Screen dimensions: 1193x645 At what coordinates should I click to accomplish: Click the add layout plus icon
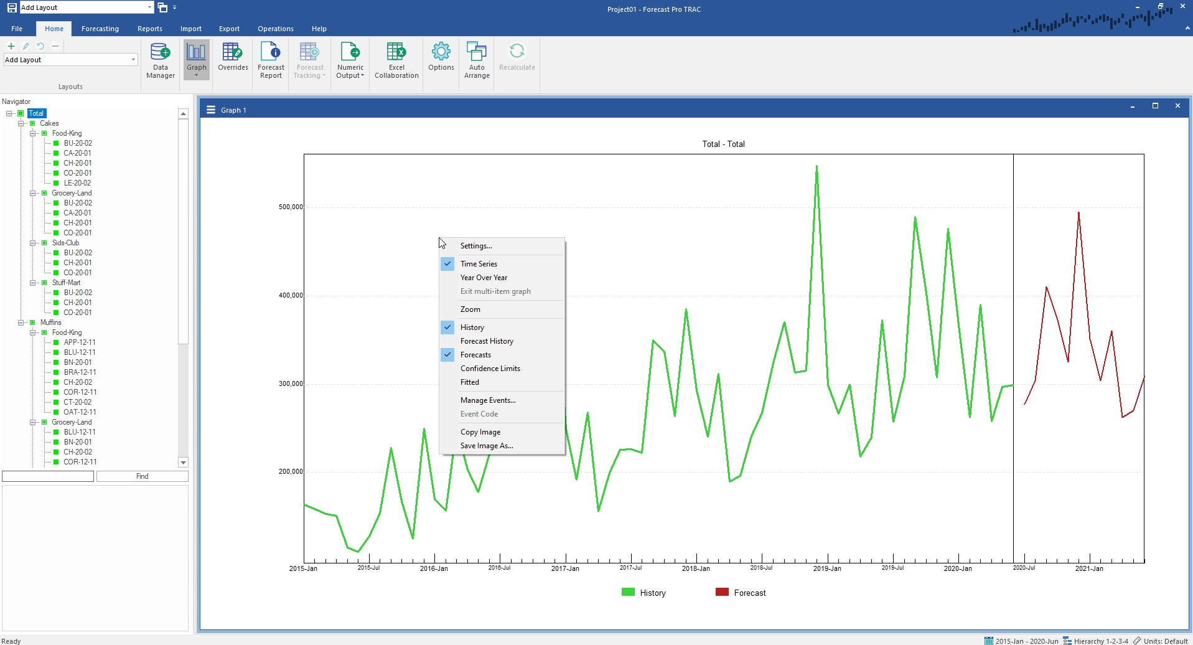point(11,46)
